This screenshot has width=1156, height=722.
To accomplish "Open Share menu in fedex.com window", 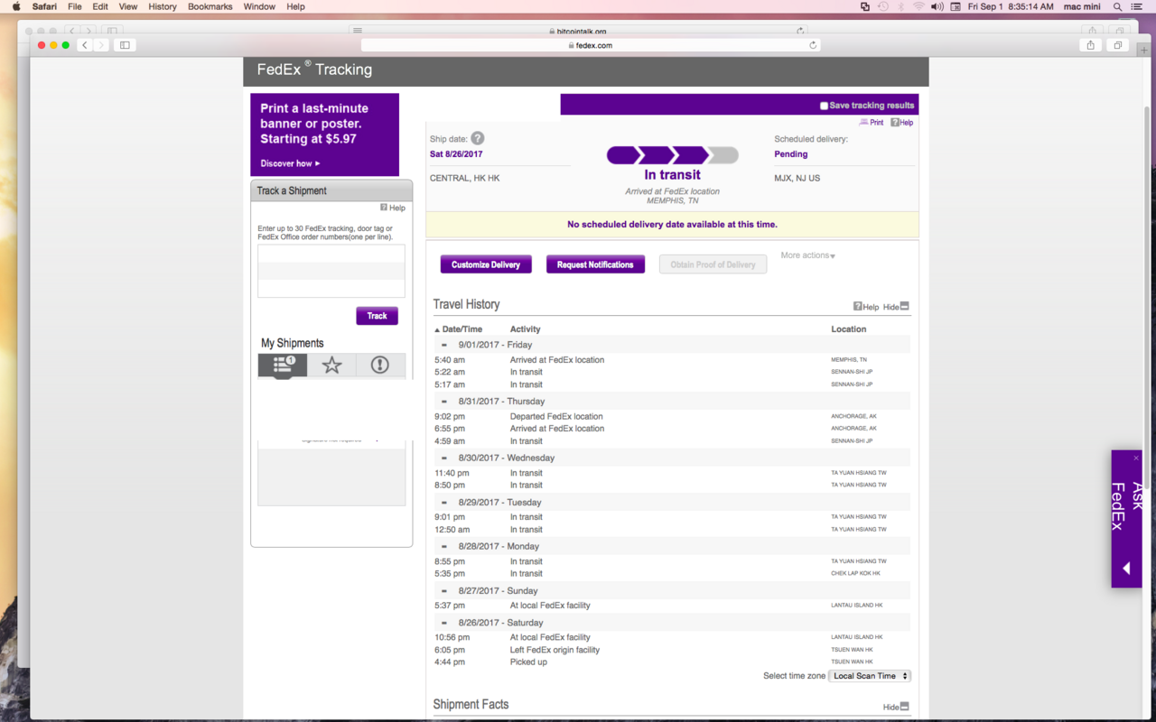I will (x=1091, y=45).
